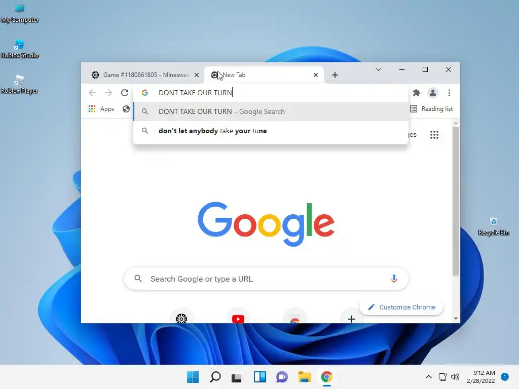This screenshot has height=389, width=519.
Task: Open a new tab with plus button
Action: 335,75
